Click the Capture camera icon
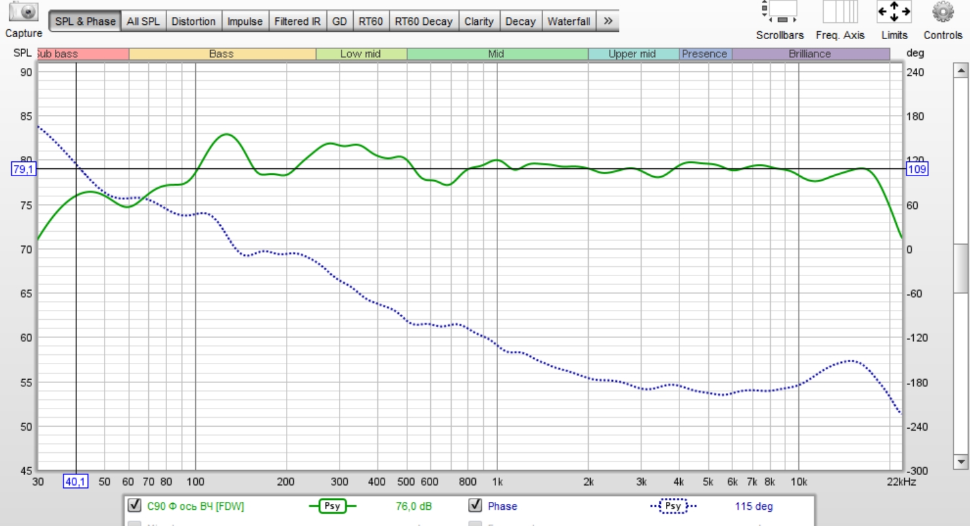The image size is (970, 526). click(x=23, y=12)
